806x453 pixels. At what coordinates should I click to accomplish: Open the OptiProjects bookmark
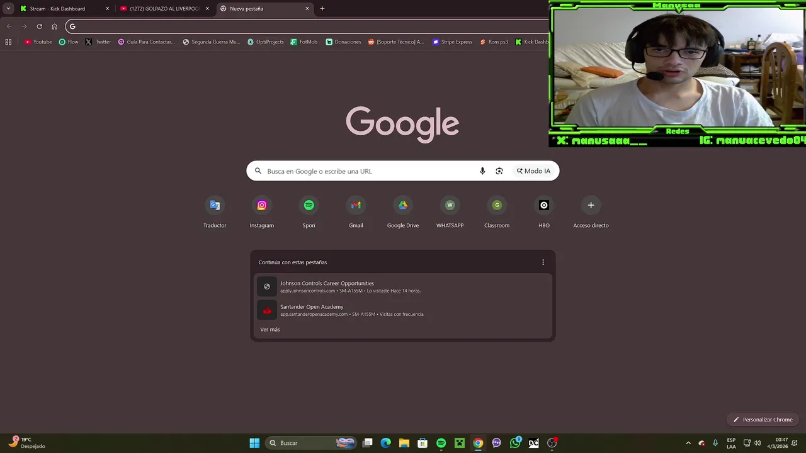coord(266,42)
